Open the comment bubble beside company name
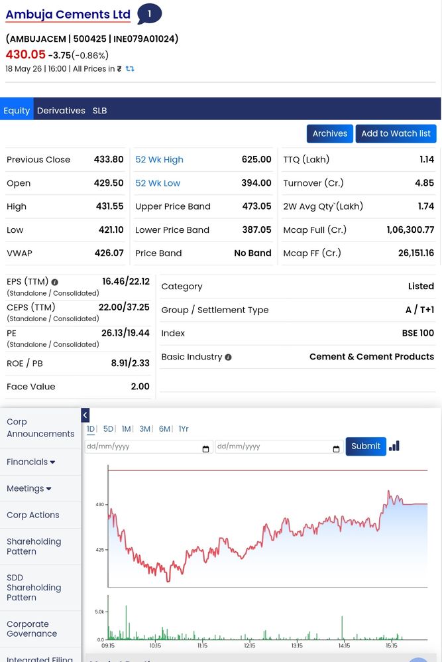This screenshot has width=442, height=662. coord(149,14)
